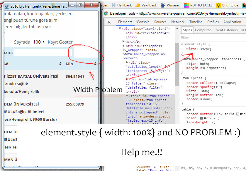Open the records-per-page dropdown showing 100

tap(39, 42)
